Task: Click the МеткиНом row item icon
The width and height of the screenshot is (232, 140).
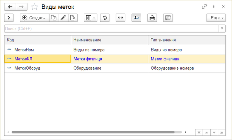Action: [9, 50]
